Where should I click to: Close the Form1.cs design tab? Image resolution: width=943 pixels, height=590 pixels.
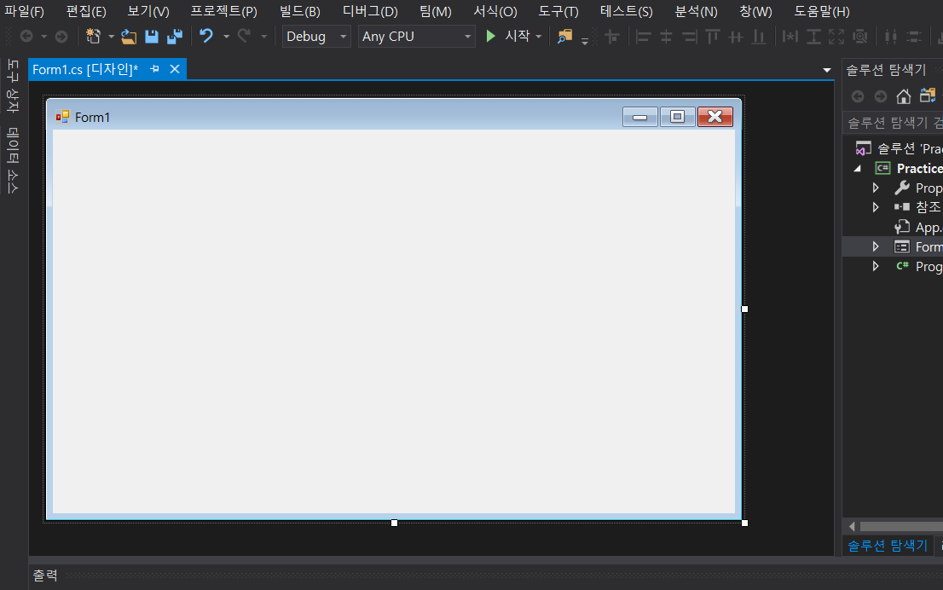click(x=175, y=69)
